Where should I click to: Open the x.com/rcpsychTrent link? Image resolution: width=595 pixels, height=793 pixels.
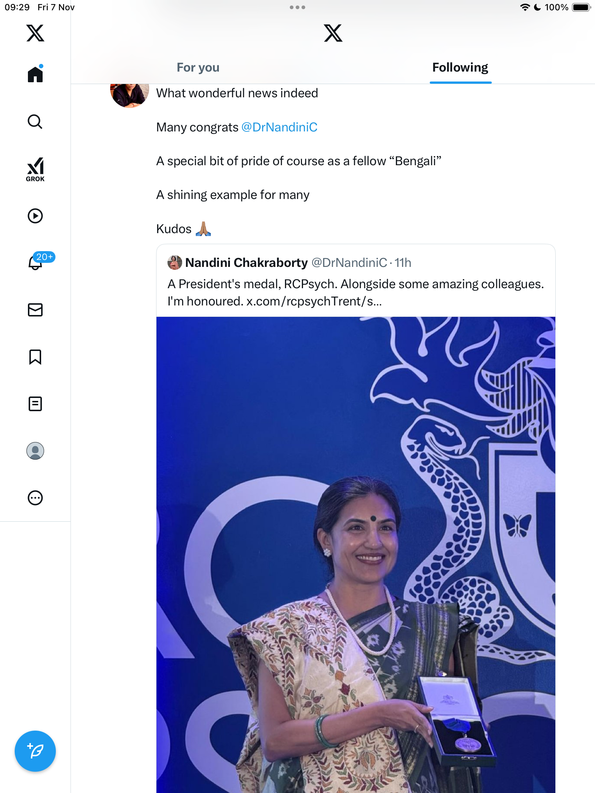(314, 301)
